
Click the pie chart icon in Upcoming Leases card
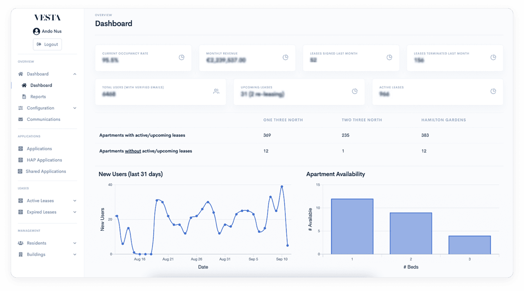coord(355,91)
